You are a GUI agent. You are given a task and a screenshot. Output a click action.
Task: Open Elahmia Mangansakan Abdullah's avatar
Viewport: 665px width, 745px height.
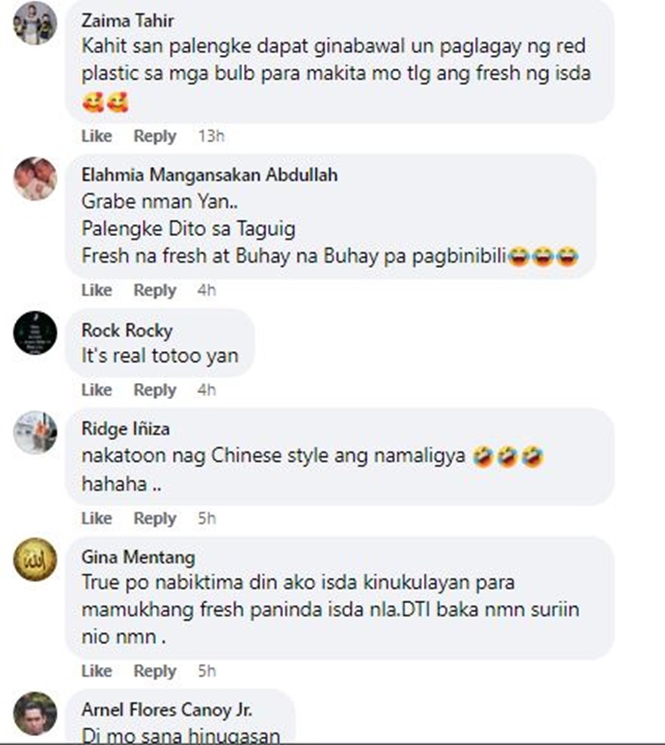[35, 178]
